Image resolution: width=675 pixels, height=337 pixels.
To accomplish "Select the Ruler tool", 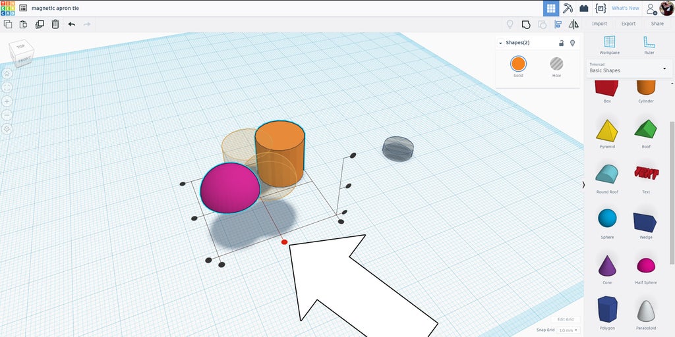I will click(x=649, y=45).
